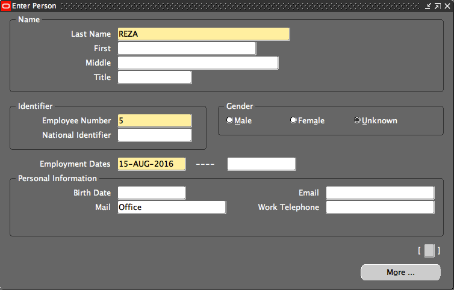454x290 pixels.
Task: Focus the Work Telephone field
Action: [380, 208]
